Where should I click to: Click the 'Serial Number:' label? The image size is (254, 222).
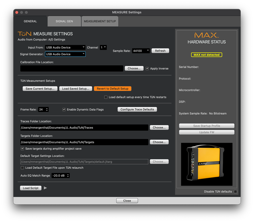click(x=189, y=67)
